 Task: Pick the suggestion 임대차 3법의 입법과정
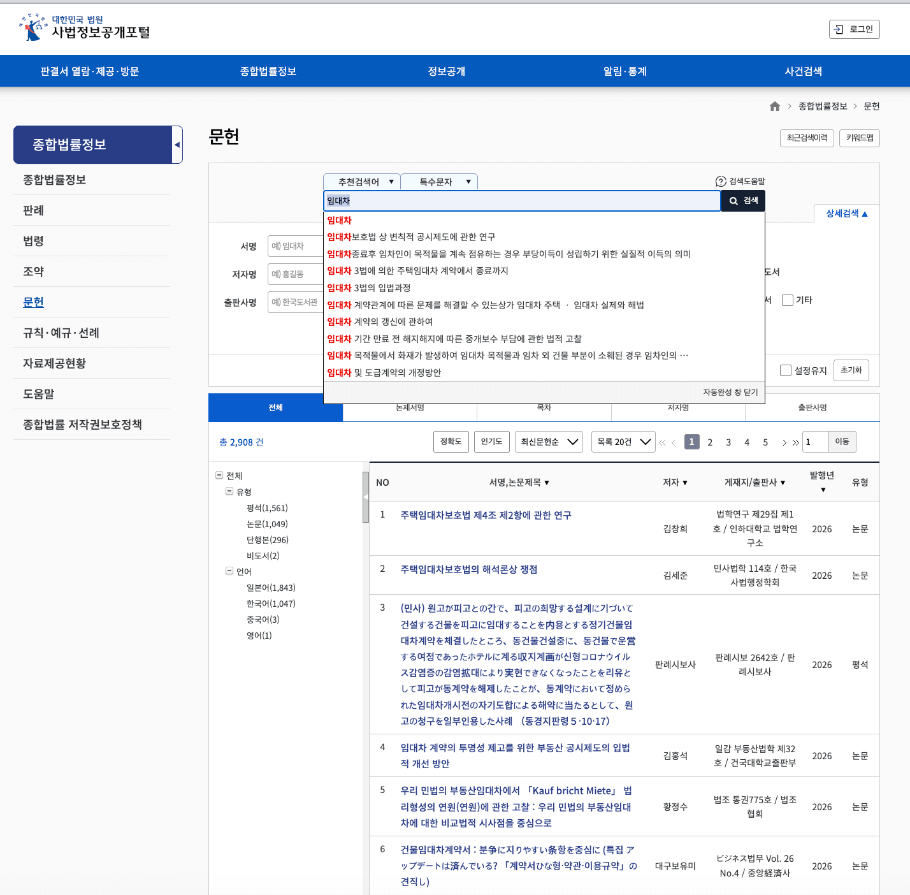369,288
